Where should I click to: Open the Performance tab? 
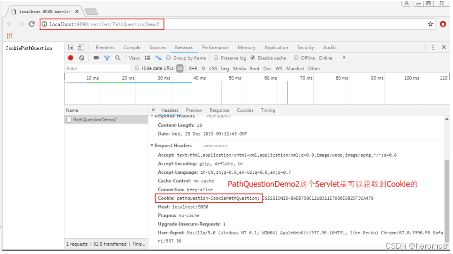tap(215, 48)
